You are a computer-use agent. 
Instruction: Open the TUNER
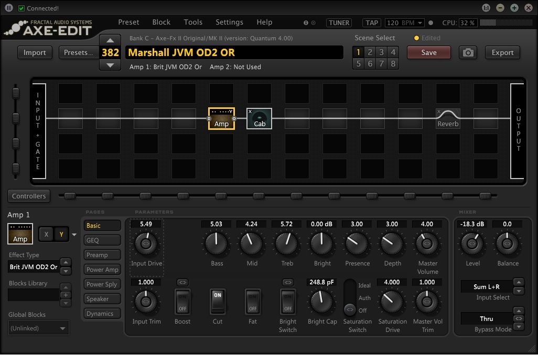pyautogui.click(x=339, y=23)
